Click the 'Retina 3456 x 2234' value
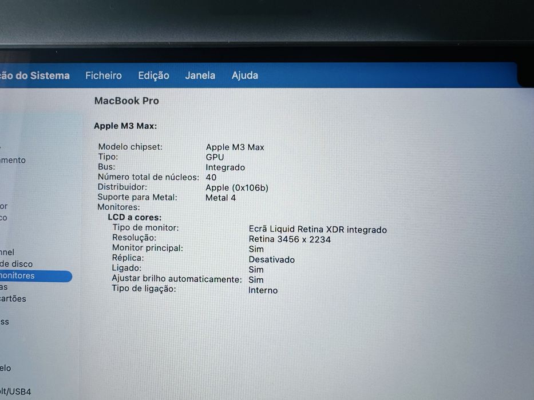The image size is (534, 400). click(290, 239)
